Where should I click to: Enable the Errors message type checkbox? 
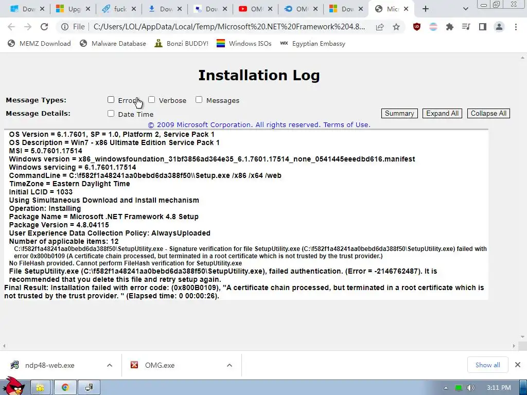pyautogui.click(x=111, y=100)
